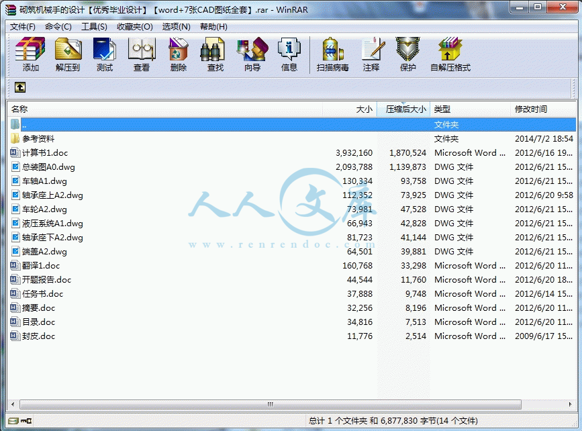Click the Find (查找) binoculars icon

(212, 49)
